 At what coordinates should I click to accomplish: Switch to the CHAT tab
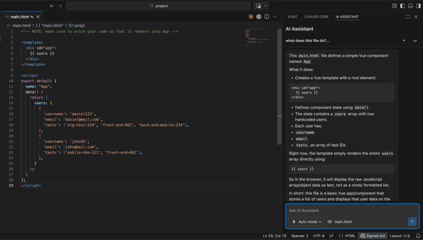[292, 17]
